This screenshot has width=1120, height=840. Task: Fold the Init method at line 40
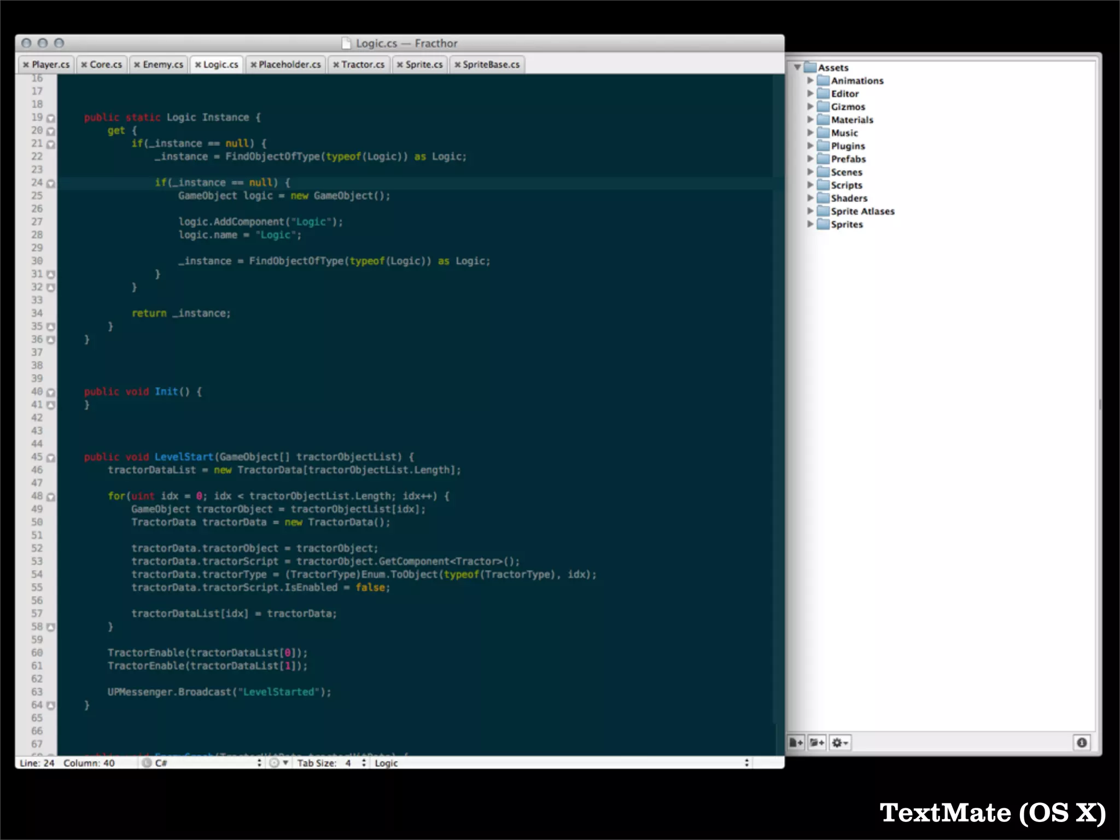click(x=51, y=393)
